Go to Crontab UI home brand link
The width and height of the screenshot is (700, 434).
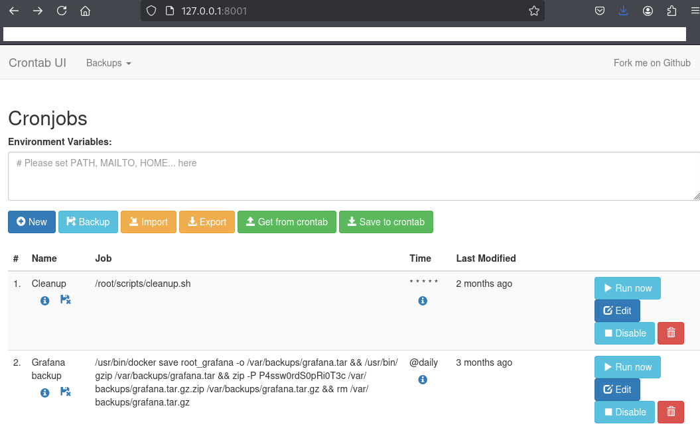pyautogui.click(x=37, y=63)
